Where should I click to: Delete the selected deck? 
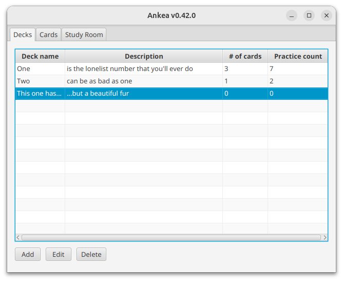tap(91, 254)
